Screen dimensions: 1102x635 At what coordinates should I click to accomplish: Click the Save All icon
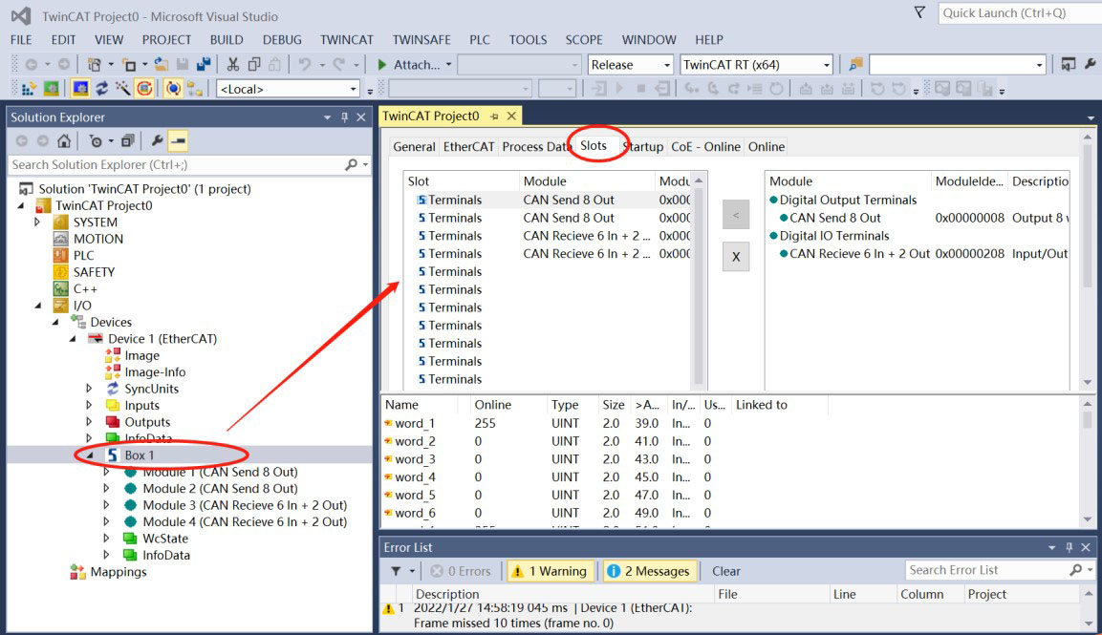point(204,65)
